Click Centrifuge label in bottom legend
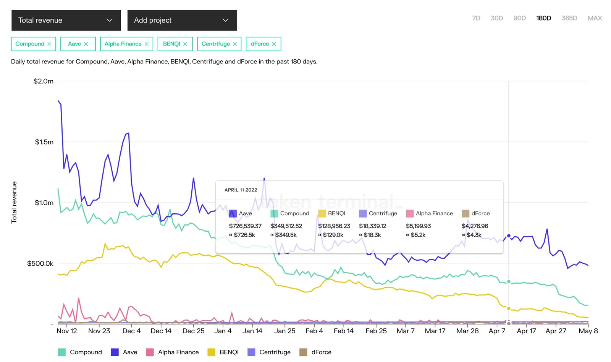The image size is (611, 362). pyautogui.click(x=275, y=352)
